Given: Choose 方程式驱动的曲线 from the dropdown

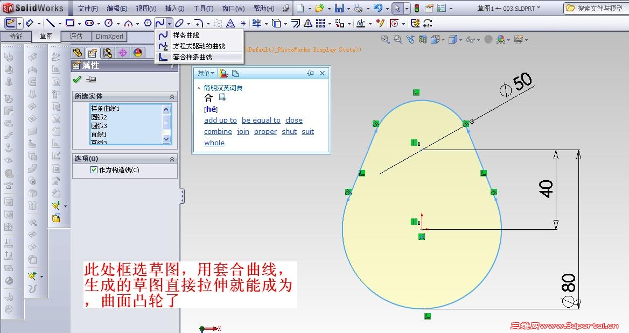Looking at the screenshot, I should tap(199, 46).
